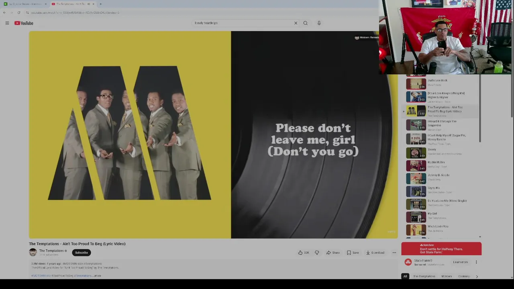Click the video title text
The image size is (514, 289).
click(77, 244)
